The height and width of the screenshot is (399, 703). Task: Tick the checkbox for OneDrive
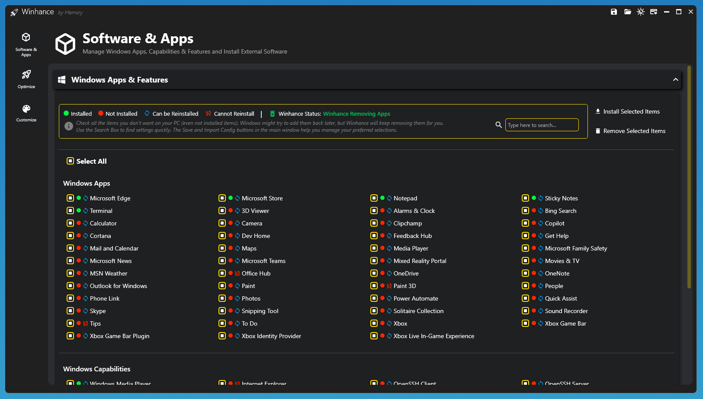[x=374, y=273]
